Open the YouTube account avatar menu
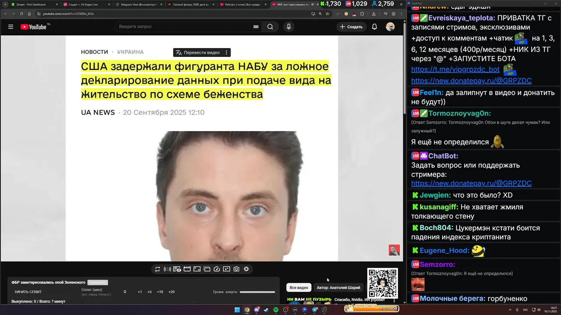This screenshot has height=315, width=561. click(390, 27)
